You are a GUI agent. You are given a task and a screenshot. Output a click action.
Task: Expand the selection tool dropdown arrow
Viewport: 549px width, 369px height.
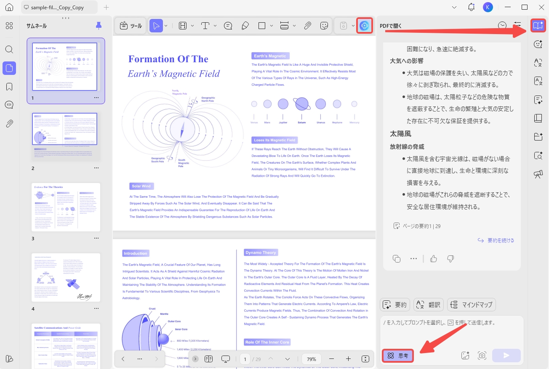pos(166,26)
